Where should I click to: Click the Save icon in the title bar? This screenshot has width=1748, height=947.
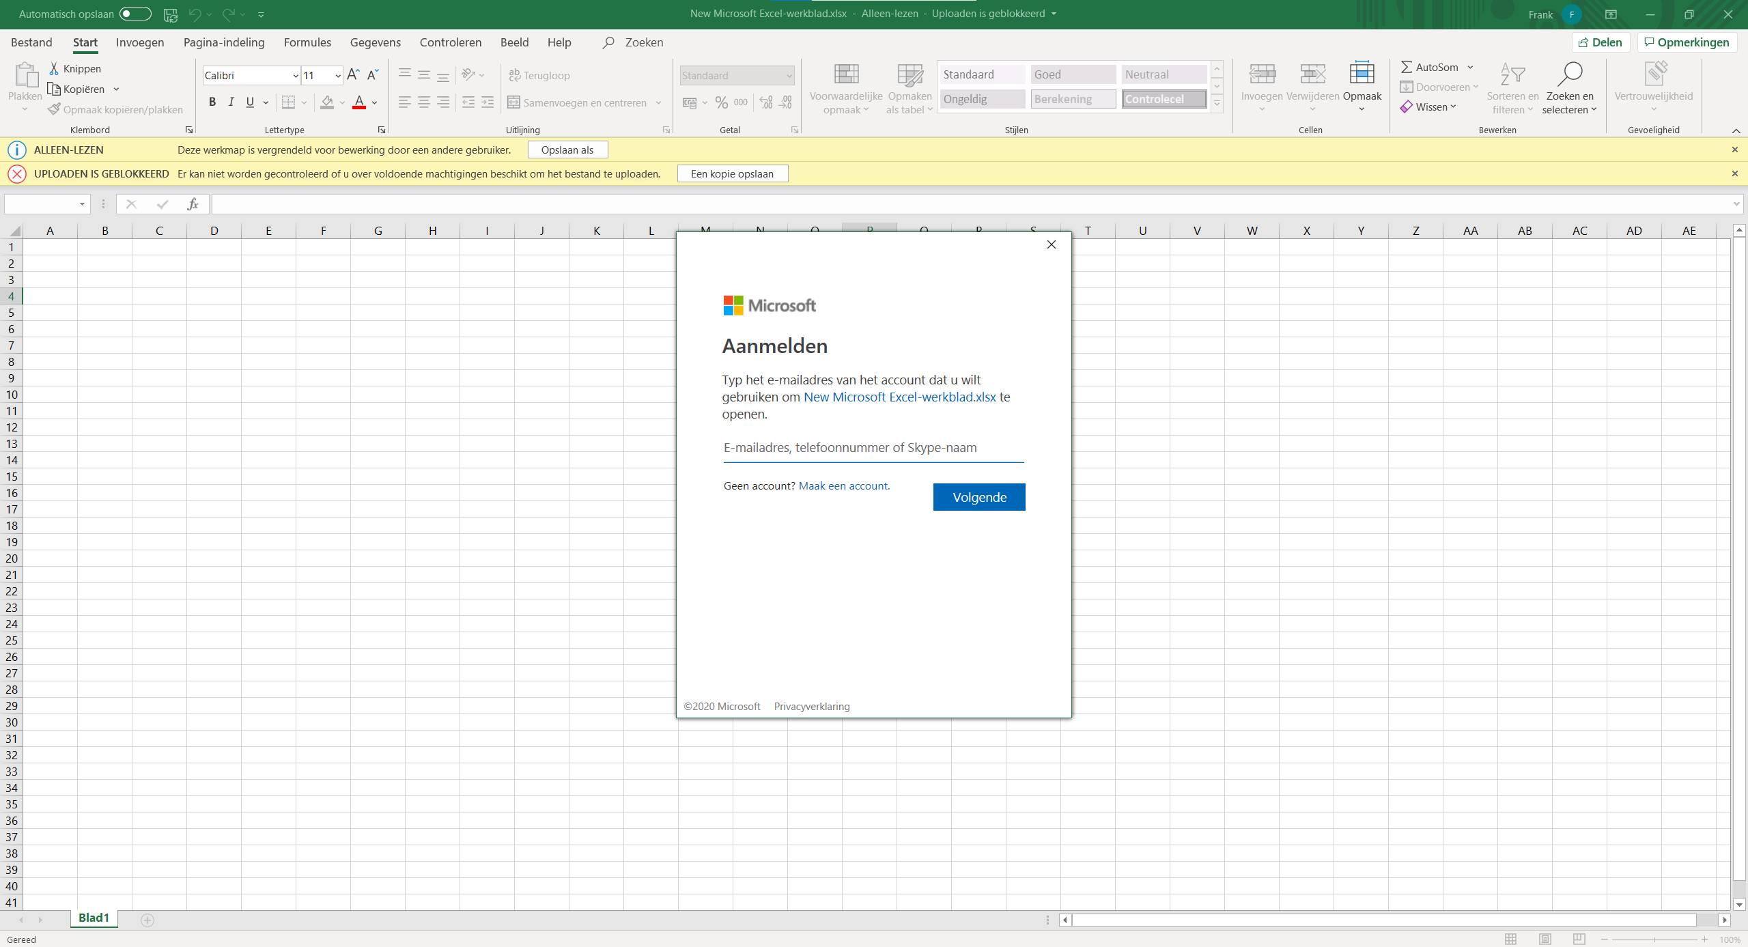coord(171,14)
